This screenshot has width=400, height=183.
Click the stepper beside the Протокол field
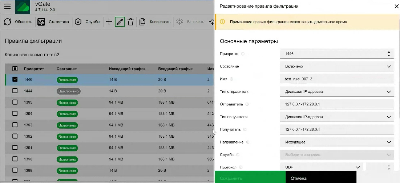[x=389, y=167]
